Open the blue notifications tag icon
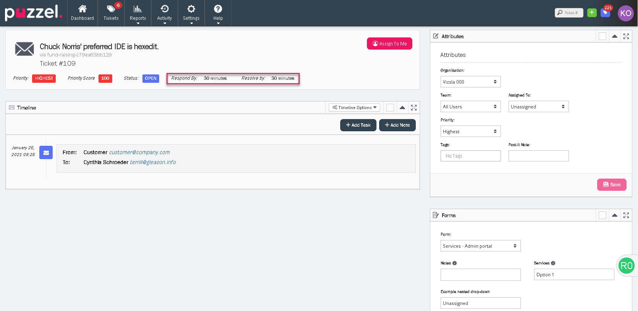This screenshot has height=311, width=638. (605, 13)
